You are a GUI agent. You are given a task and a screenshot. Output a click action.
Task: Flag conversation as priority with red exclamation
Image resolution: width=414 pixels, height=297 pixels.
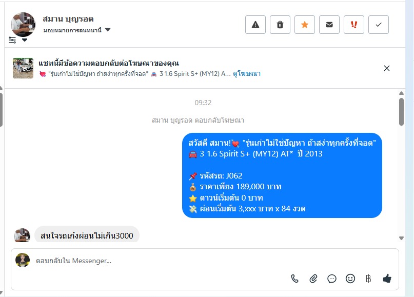click(x=354, y=25)
